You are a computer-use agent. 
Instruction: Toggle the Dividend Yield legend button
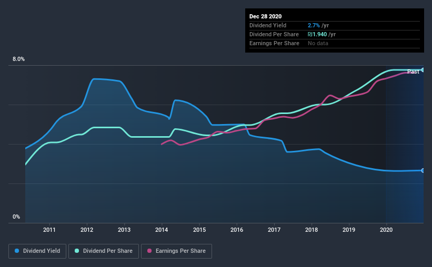[37, 251]
